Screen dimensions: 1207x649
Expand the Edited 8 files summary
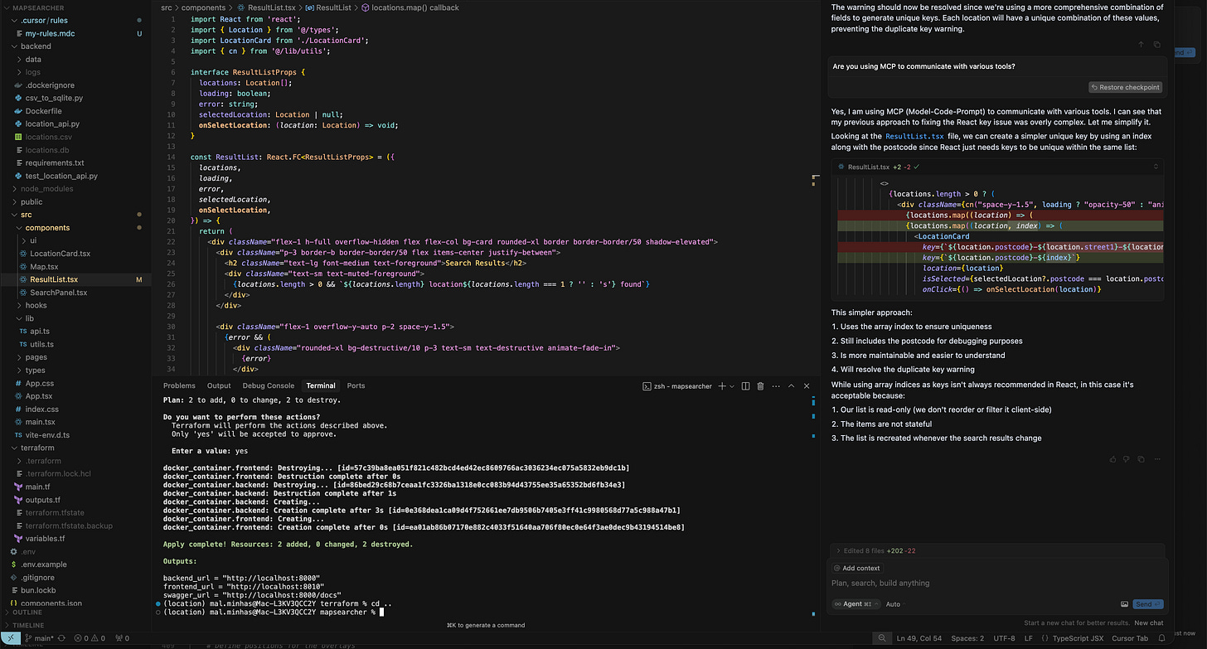coord(997,550)
